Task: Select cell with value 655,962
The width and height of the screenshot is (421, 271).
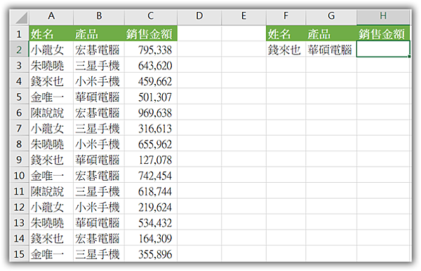Action: tap(151, 144)
